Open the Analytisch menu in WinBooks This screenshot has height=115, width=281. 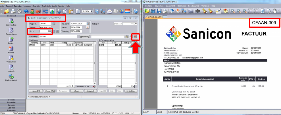tap(46, 6)
